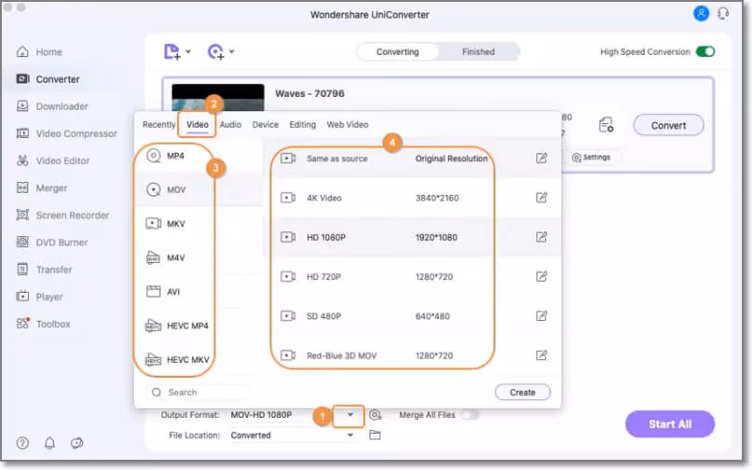Open the Settings button under the file

pyautogui.click(x=592, y=158)
